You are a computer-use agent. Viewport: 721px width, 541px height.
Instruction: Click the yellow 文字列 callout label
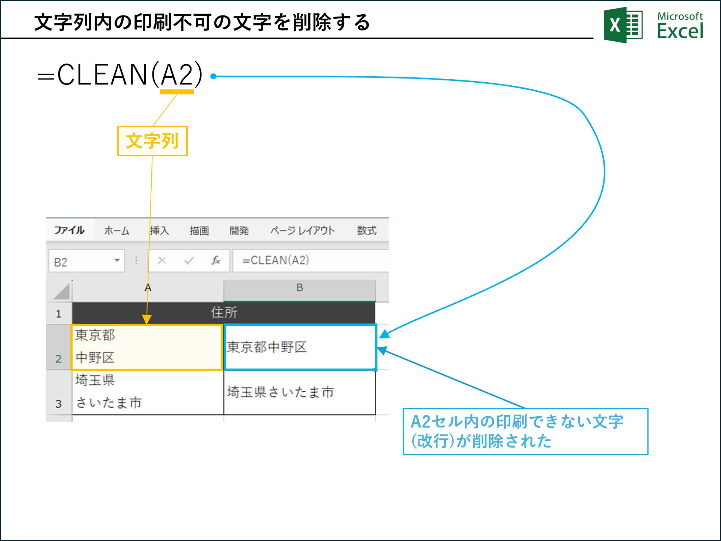tap(152, 141)
